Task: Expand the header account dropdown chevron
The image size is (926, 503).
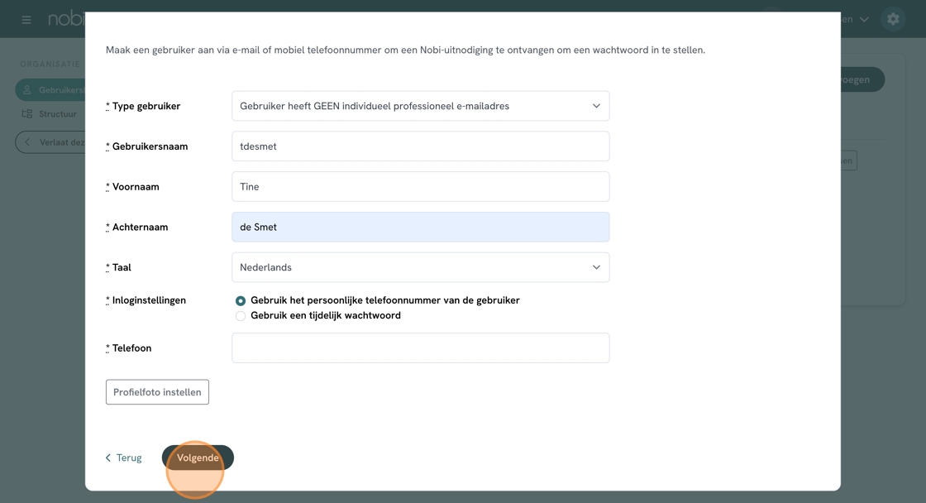Action: (x=864, y=19)
